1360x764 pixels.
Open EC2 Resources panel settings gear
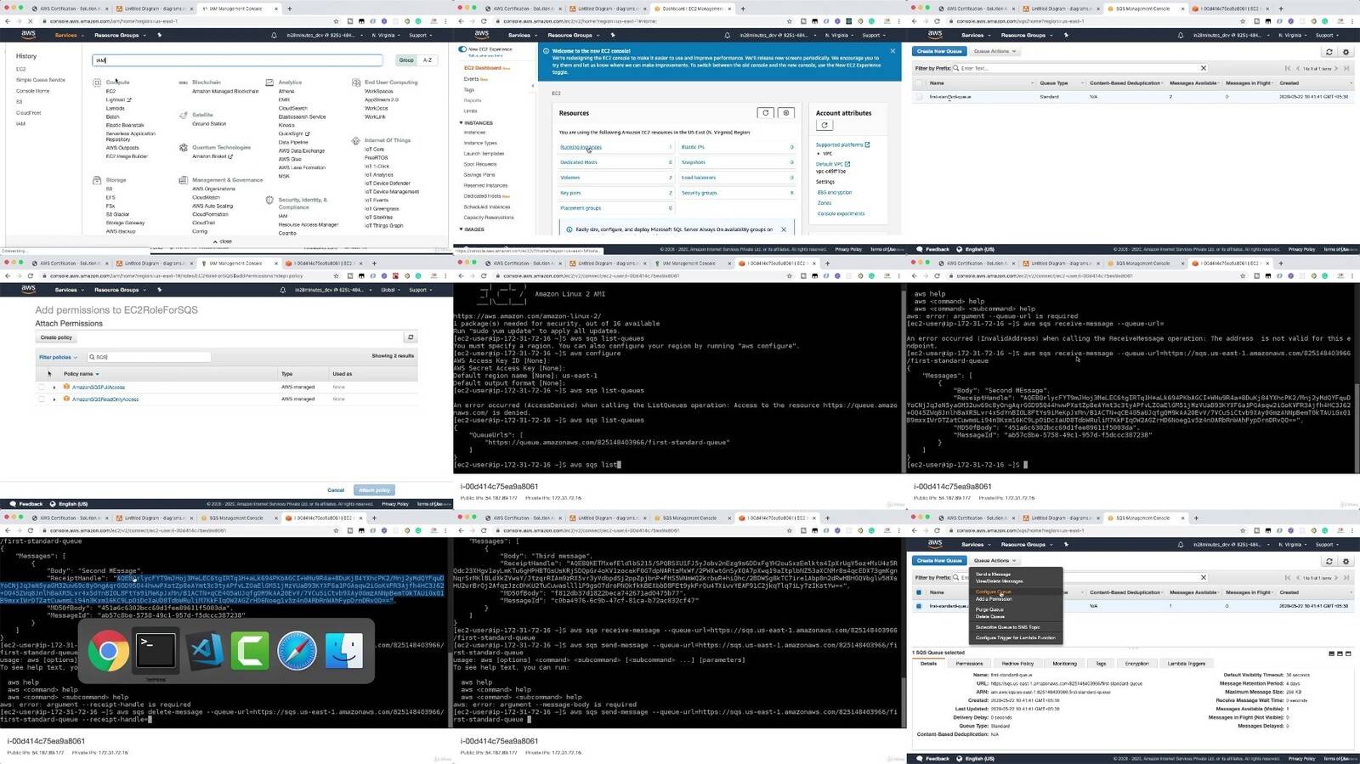(786, 112)
